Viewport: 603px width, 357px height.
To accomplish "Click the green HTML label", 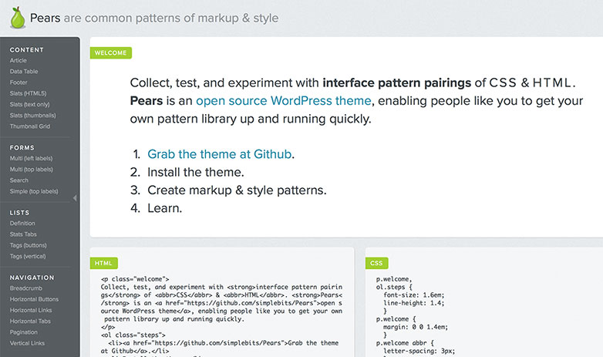I will pos(104,263).
